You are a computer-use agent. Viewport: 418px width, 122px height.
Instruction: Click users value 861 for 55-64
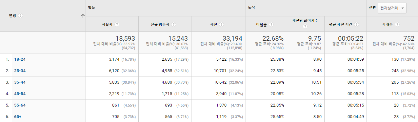[116, 105]
